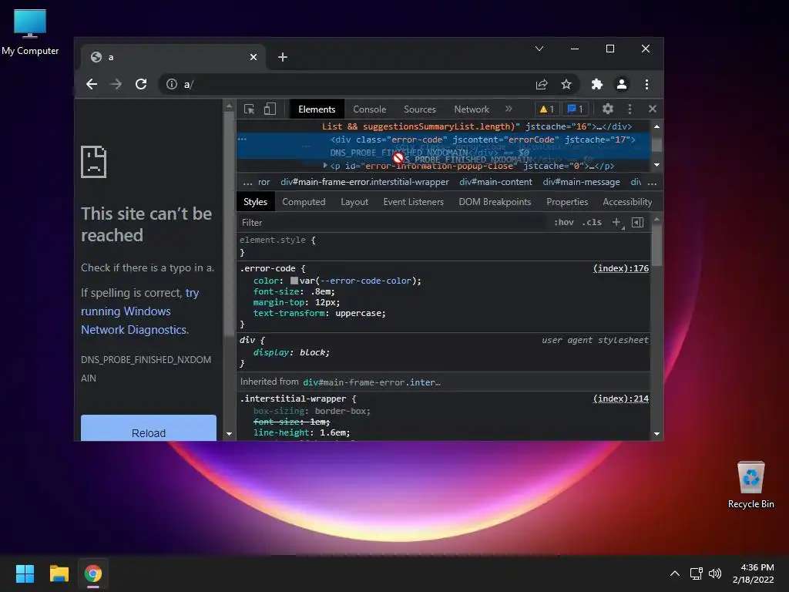Image resolution: width=789 pixels, height=592 pixels.
Task: Click Chrome icon in taskbar
Action: (93, 573)
